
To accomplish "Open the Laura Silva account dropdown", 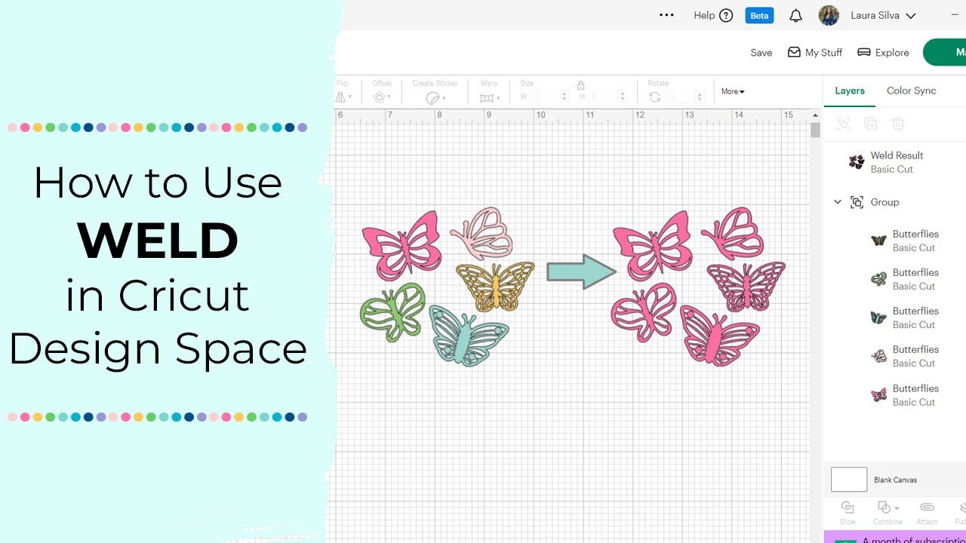I will tap(883, 15).
